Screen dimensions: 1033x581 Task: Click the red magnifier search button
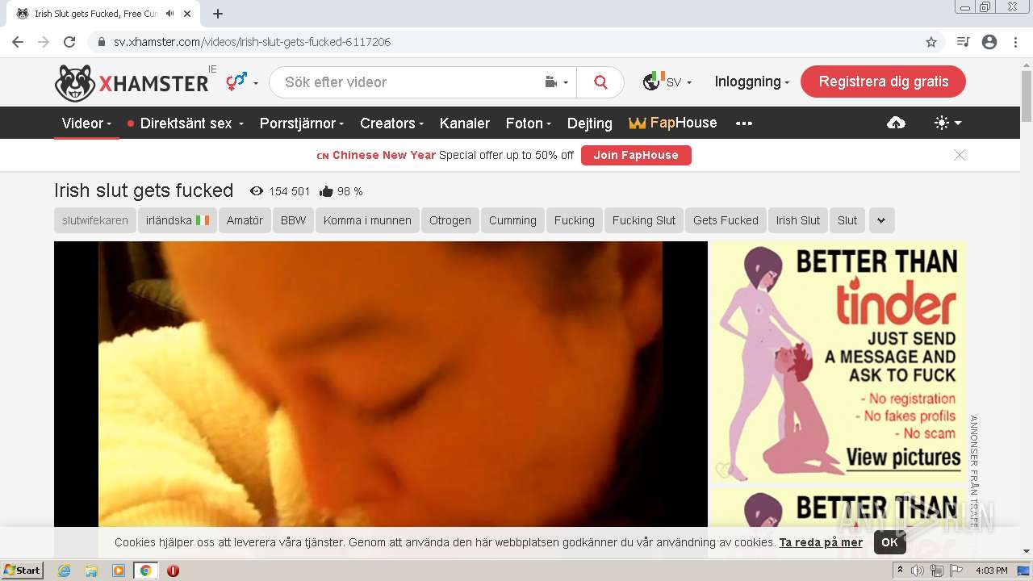(x=600, y=82)
